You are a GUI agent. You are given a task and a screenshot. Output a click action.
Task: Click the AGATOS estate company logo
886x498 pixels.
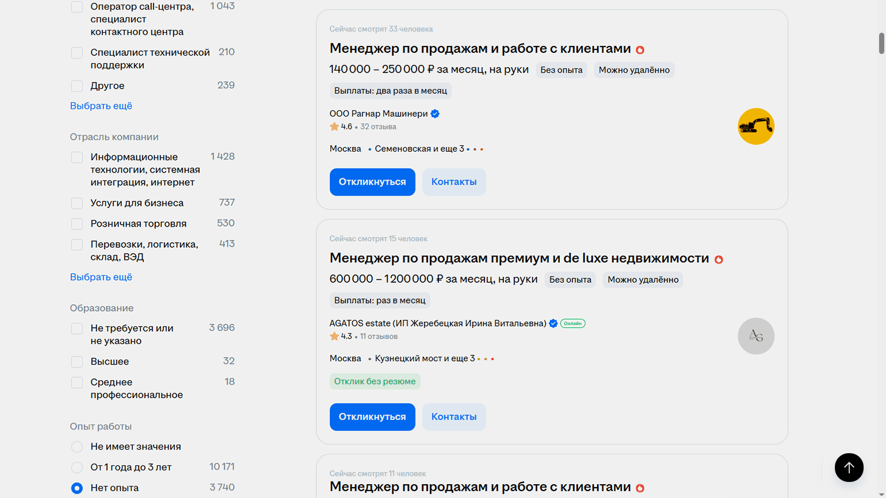pyautogui.click(x=755, y=336)
